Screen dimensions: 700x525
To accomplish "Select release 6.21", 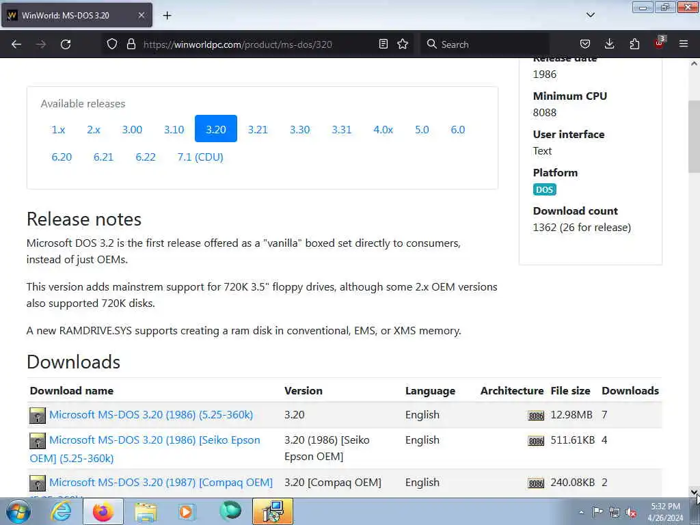I will (x=104, y=157).
